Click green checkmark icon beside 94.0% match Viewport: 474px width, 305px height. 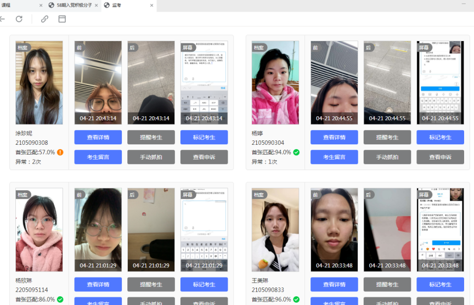pyautogui.click(x=296, y=152)
